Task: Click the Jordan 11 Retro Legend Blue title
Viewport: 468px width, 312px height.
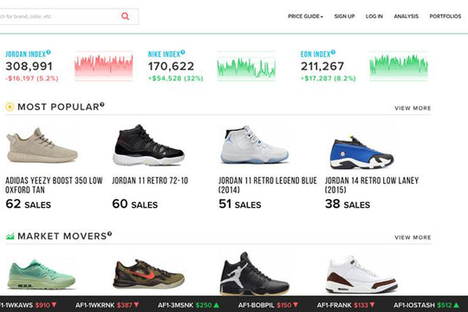Action: (268, 185)
